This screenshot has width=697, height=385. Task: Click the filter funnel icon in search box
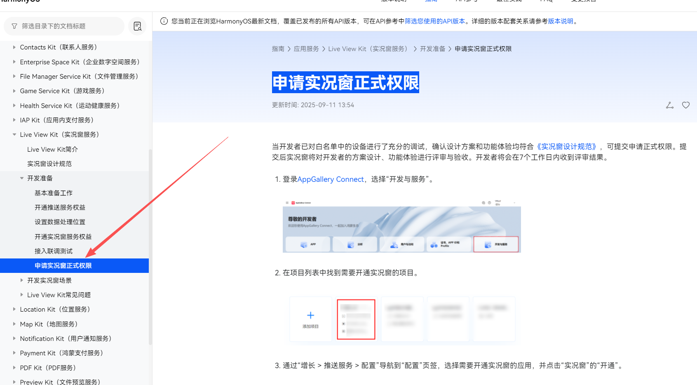tap(14, 26)
